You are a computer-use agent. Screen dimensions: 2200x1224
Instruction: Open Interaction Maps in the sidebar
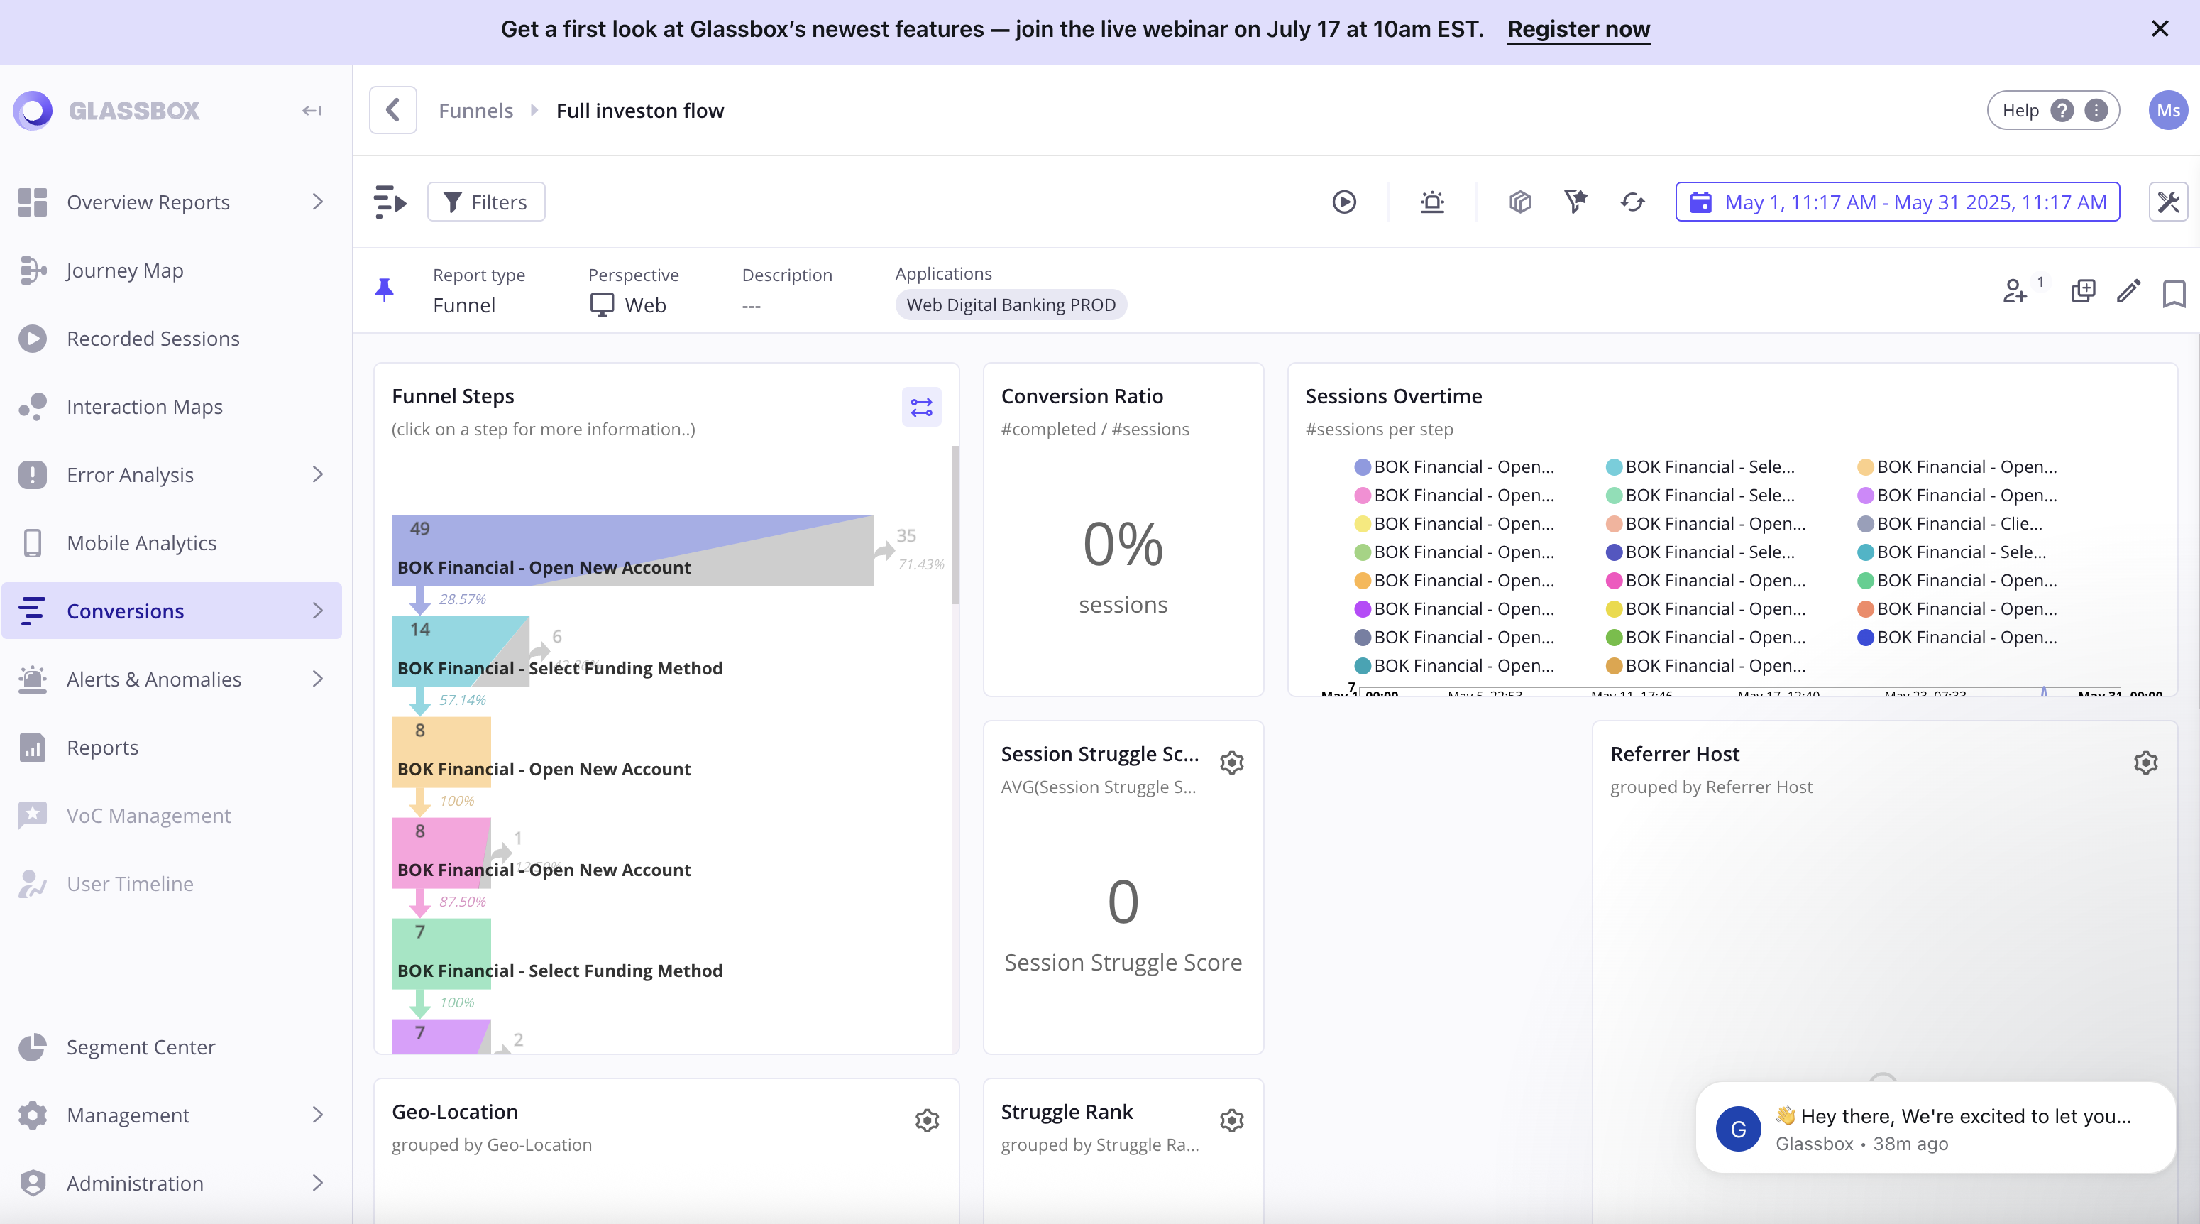click(171, 408)
